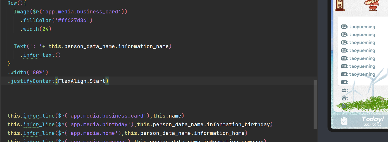The image size is (388, 142).
Task: Click the '80%' width string
Action: click(x=37, y=72)
